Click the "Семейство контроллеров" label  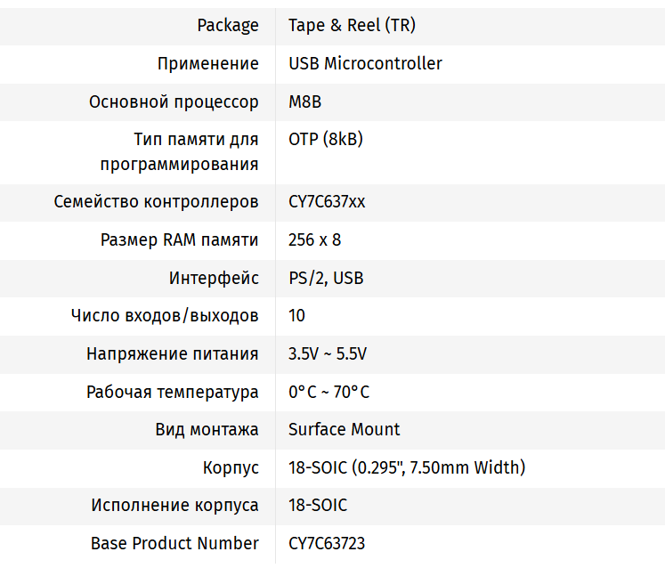click(x=157, y=202)
